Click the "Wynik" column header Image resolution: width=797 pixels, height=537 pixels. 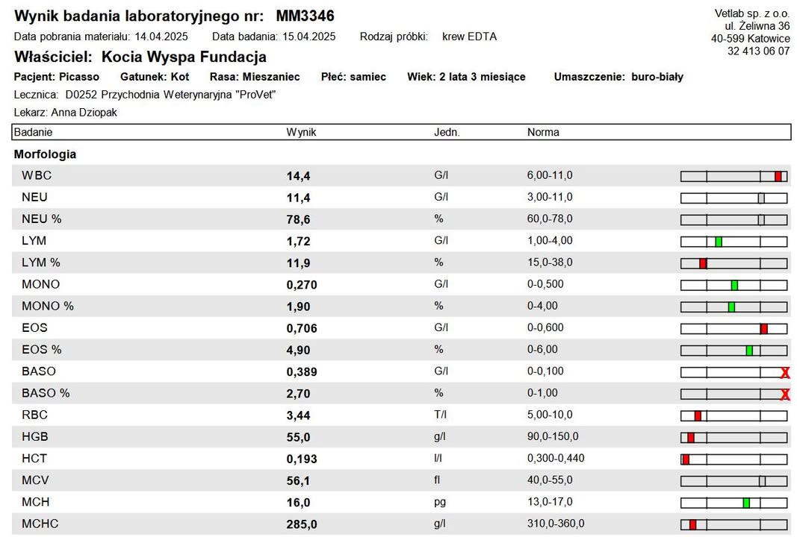(302, 132)
